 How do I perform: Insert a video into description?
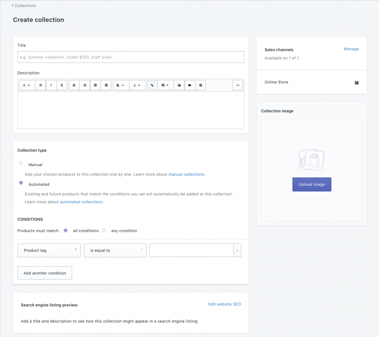pos(190,85)
